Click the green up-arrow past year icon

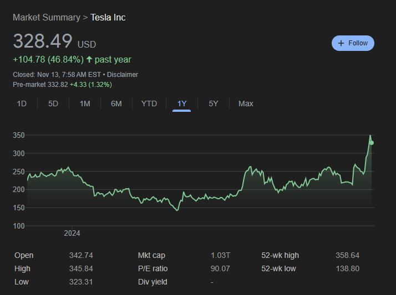click(x=89, y=59)
